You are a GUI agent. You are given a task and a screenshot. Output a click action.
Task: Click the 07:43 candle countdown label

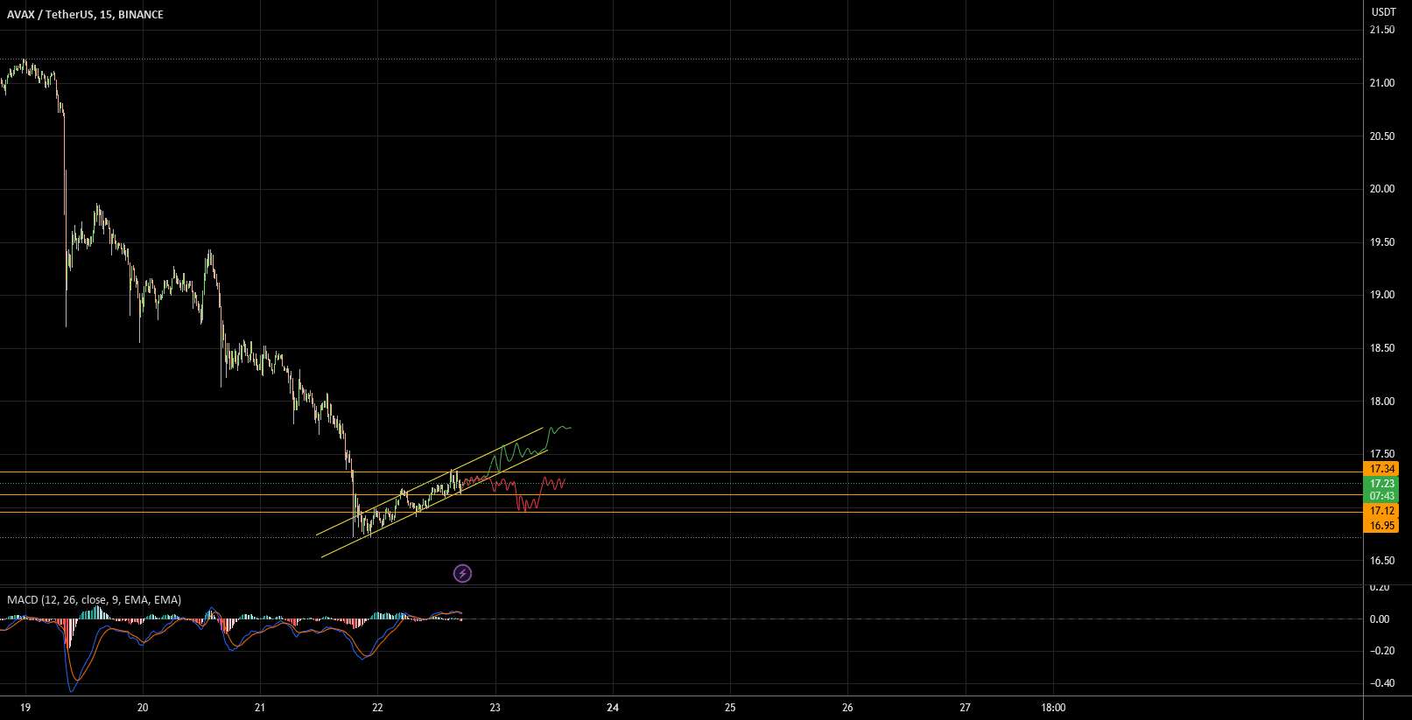1382,496
